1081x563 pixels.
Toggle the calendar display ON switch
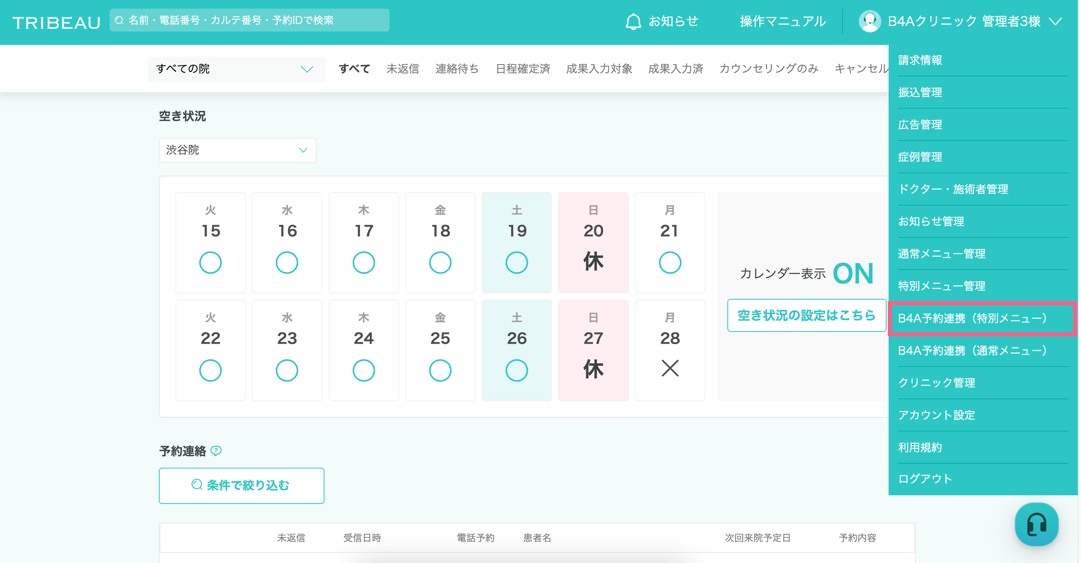coord(853,273)
